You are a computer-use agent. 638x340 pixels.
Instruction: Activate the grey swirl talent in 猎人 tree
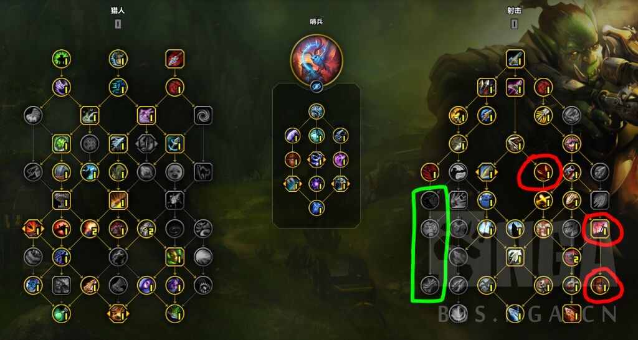pyautogui.click(x=203, y=115)
